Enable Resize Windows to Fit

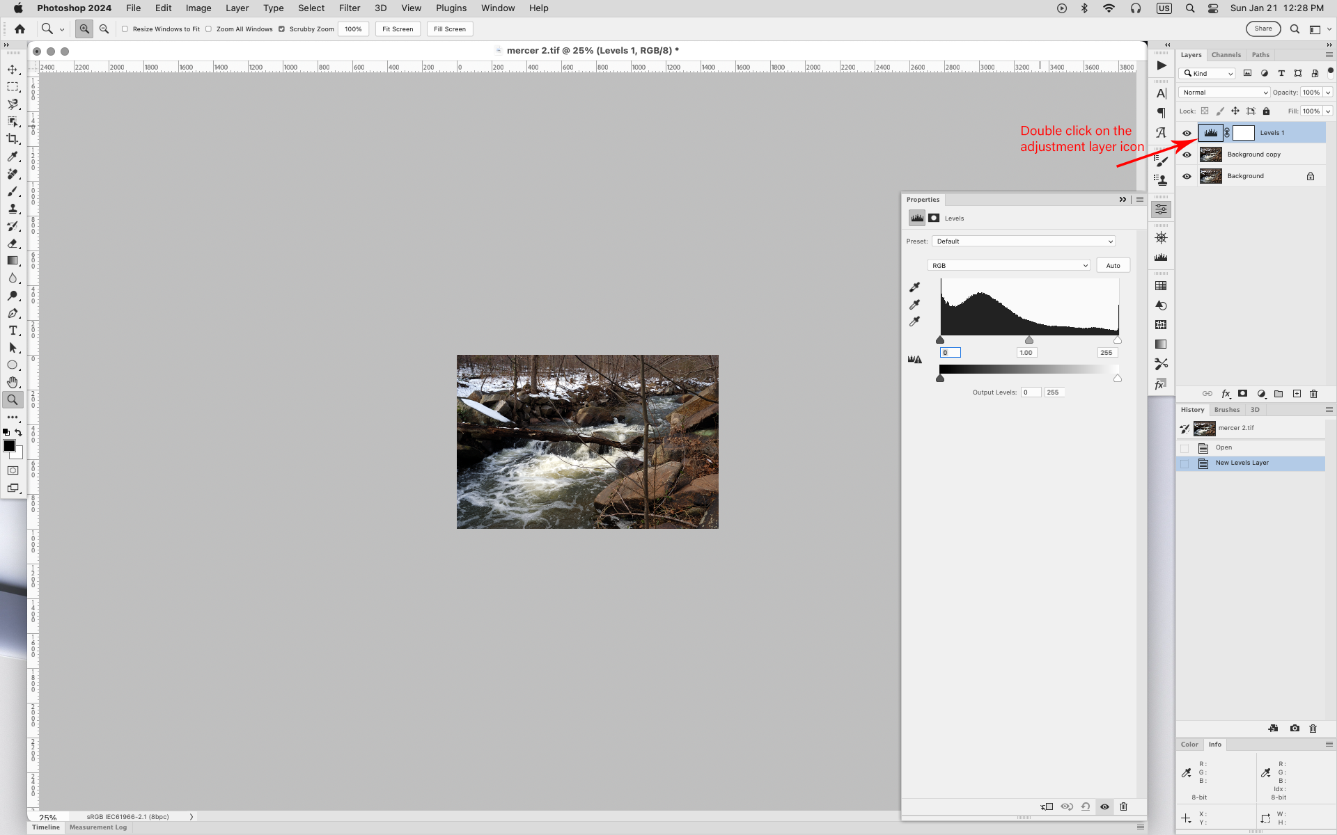[125, 29]
